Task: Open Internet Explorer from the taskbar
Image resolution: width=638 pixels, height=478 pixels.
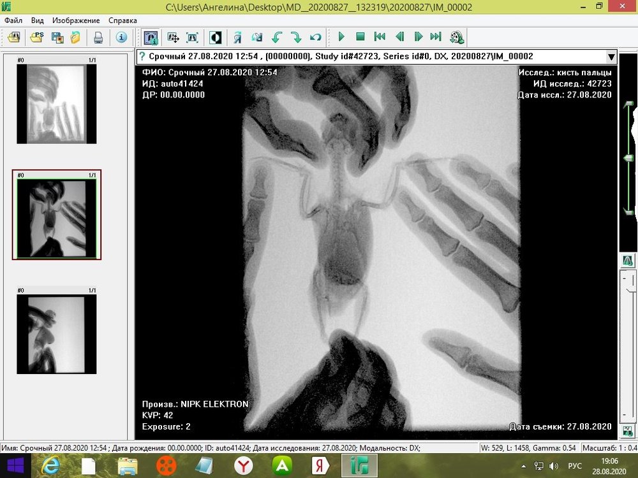Action: pos(52,466)
